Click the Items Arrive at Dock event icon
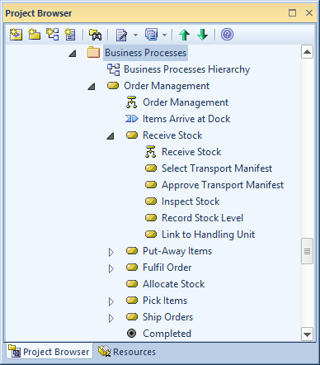Image resolution: width=320 pixels, height=365 pixels. [132, 119]
